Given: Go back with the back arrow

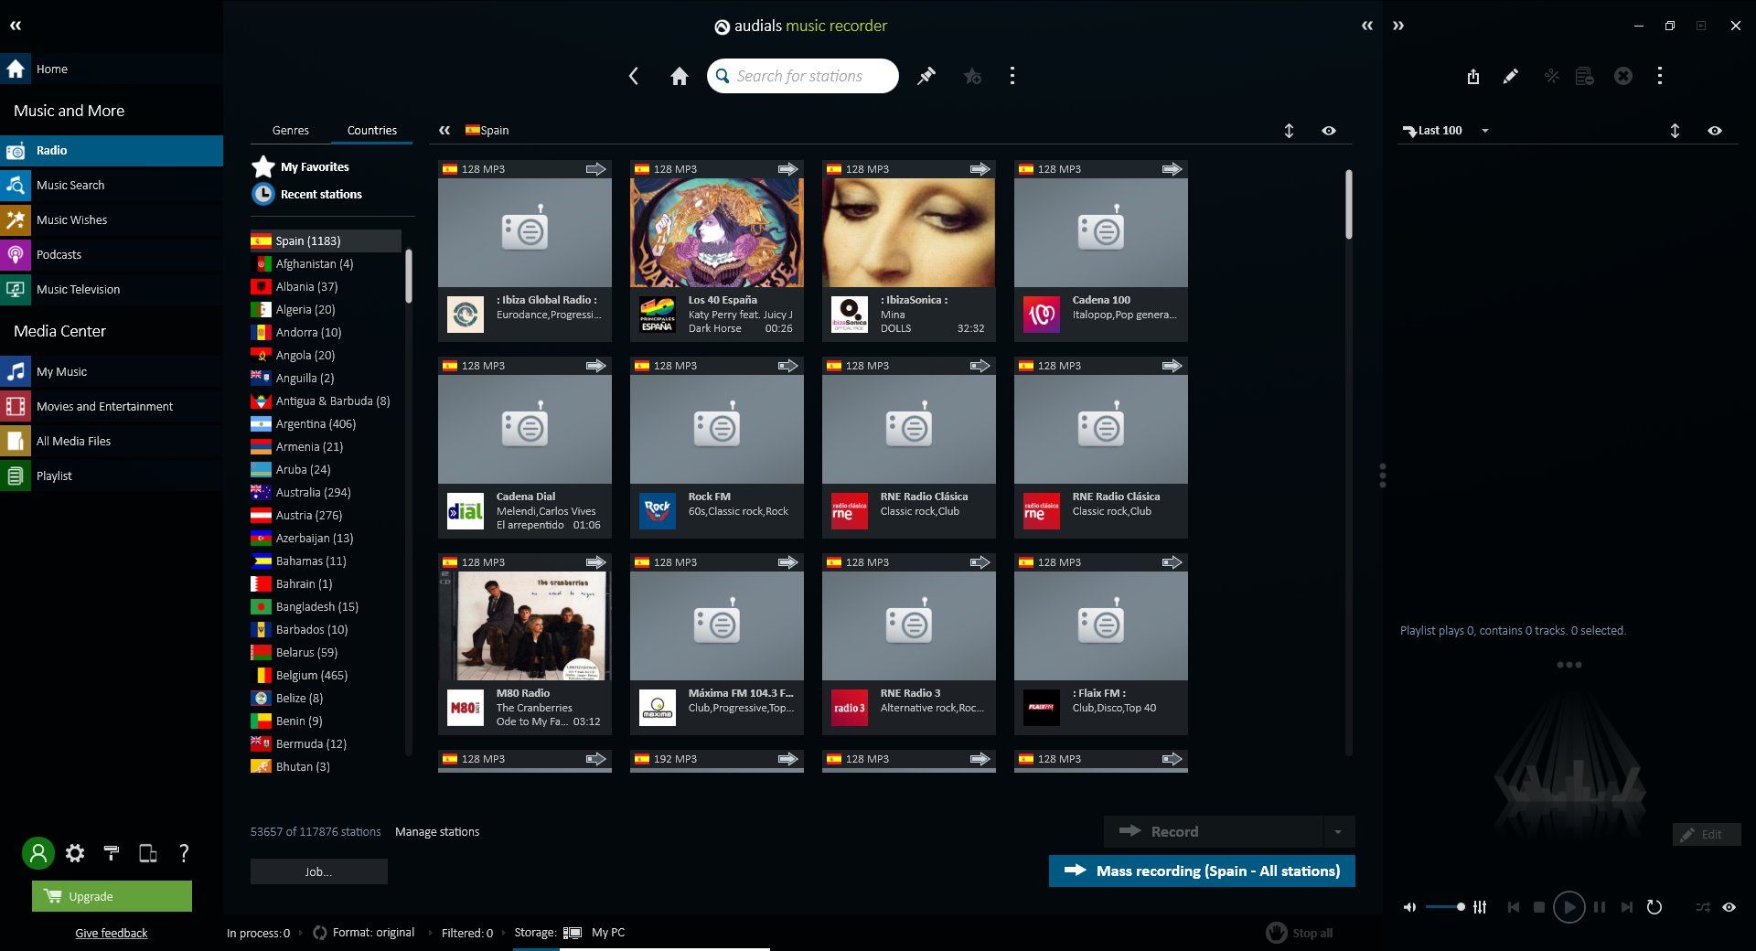Looking at the screenshot, I should click(x=634, y=76).
